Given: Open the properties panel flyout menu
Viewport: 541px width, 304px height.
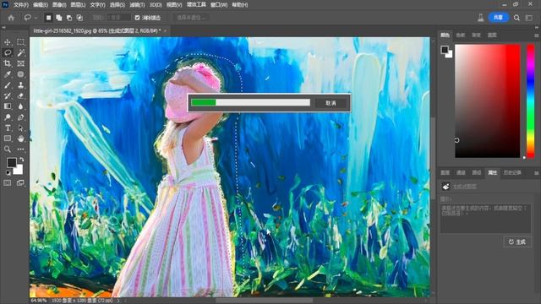Looking at the screenshot, I should pyautogui.click(x=537, y=172).
